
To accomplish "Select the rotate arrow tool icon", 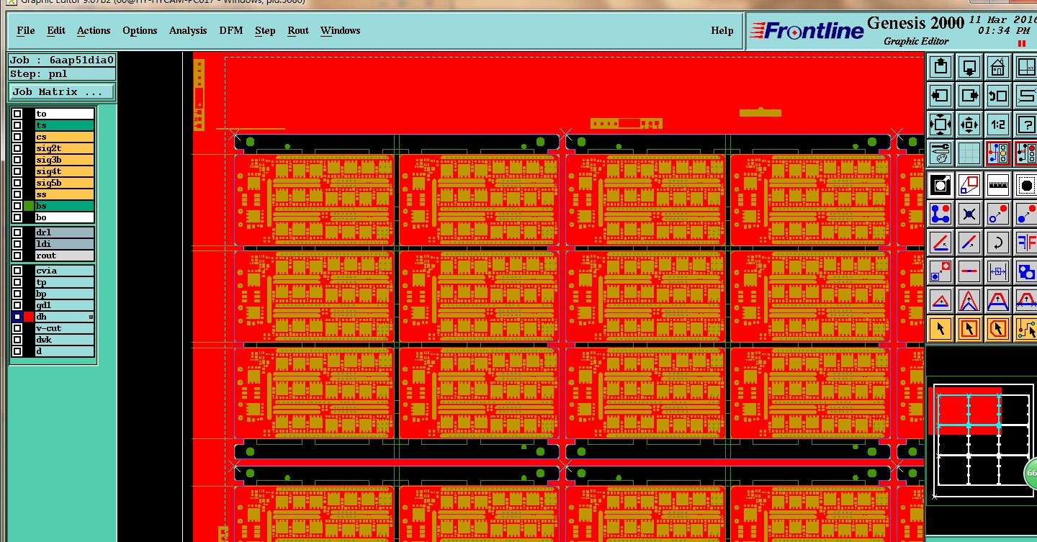I will pos(998,243).
